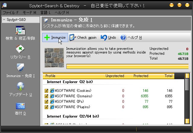Click the ヘルプ H toolbar button label
This screenshot has height=133, width=193.
click(x=135, y=37)
